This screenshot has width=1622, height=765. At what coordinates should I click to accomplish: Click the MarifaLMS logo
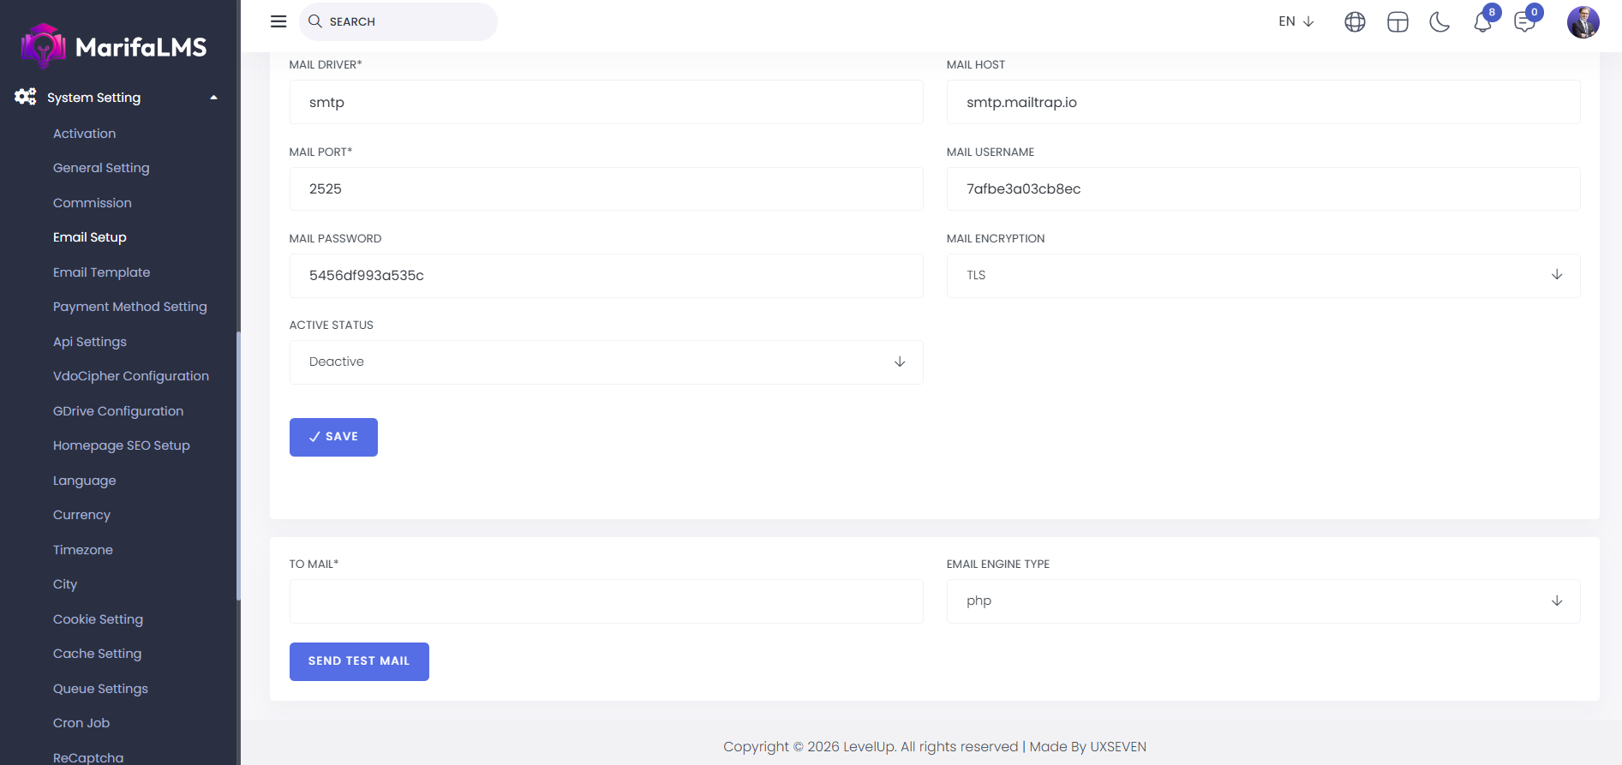click(x=114, y=46)
